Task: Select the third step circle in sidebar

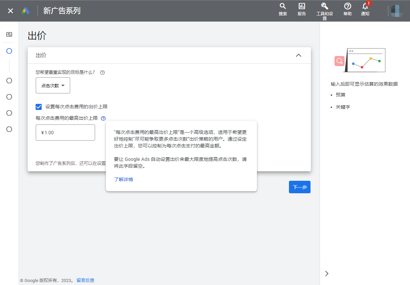Action: coord(9,97)
